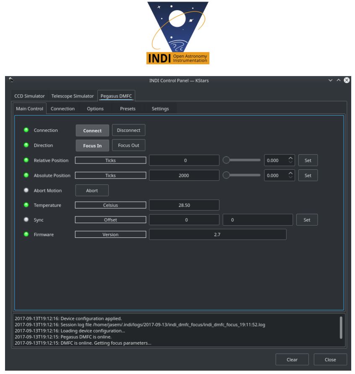Image resolution: width=355 pixels, height=374 pixels.
Task: Click the Sync grey status indicator
Action: [26, 219]
